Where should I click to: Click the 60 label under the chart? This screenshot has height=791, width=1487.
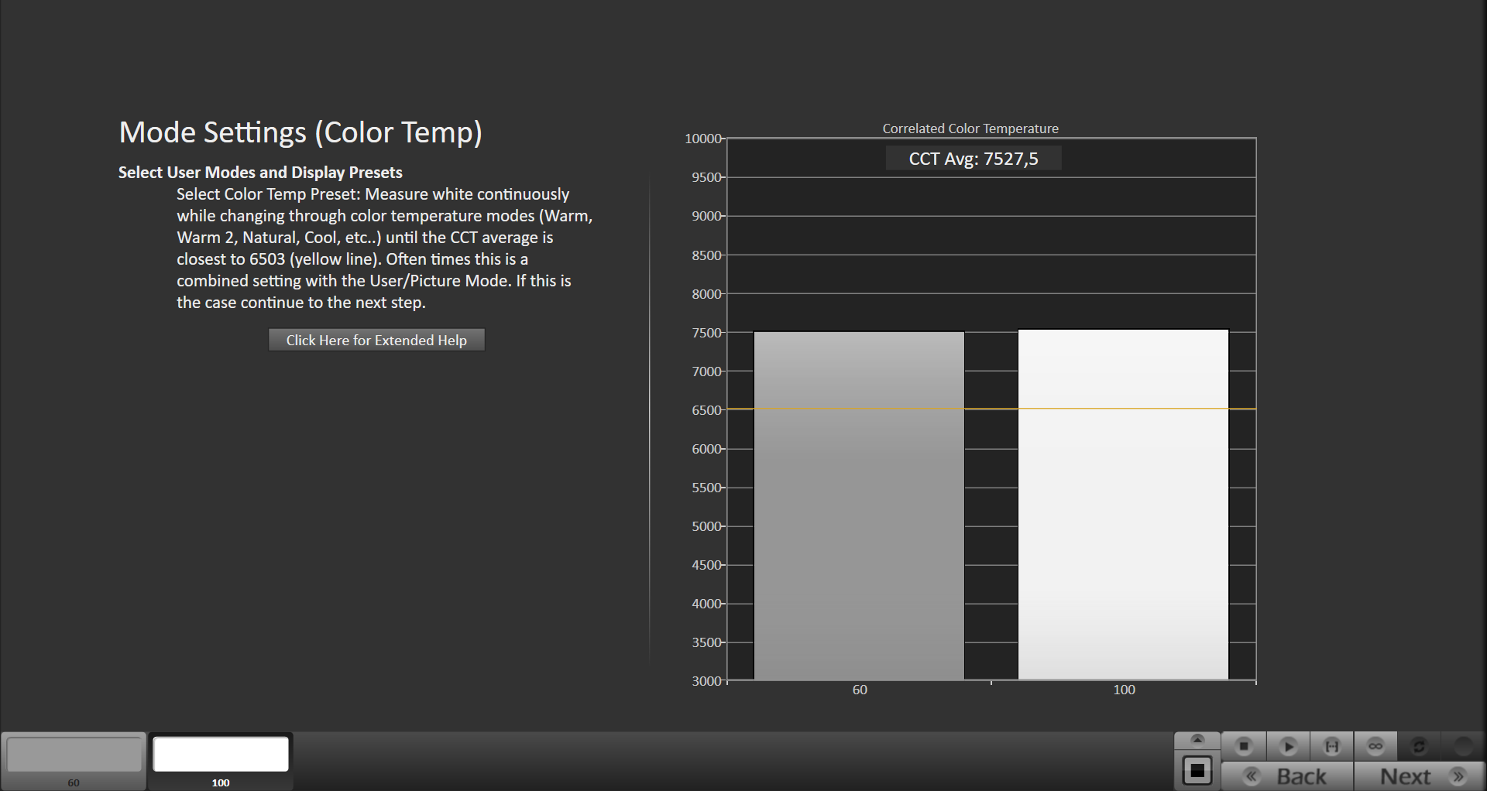860,690
